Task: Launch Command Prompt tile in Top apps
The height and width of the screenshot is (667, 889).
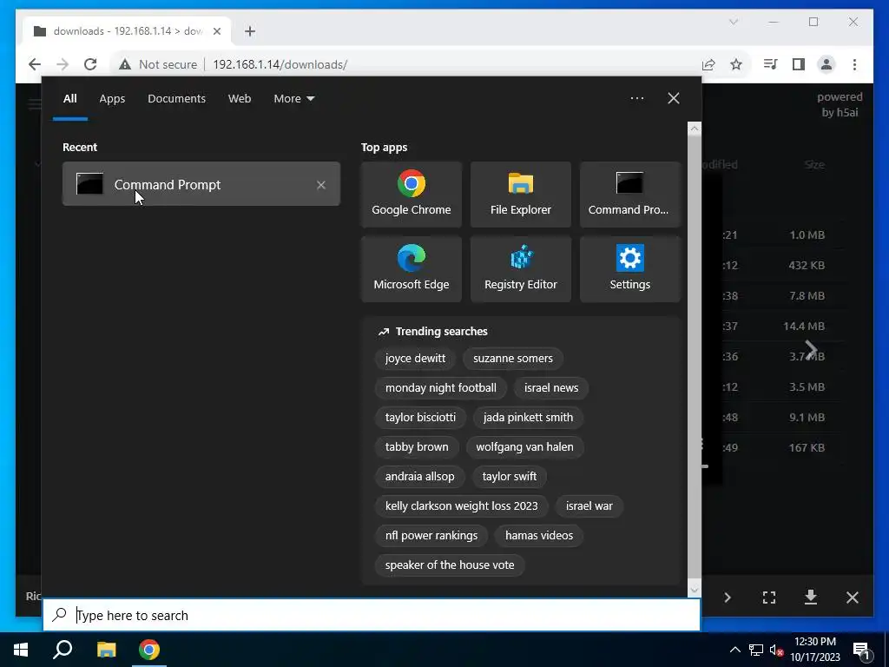Action: pos(629,195)
